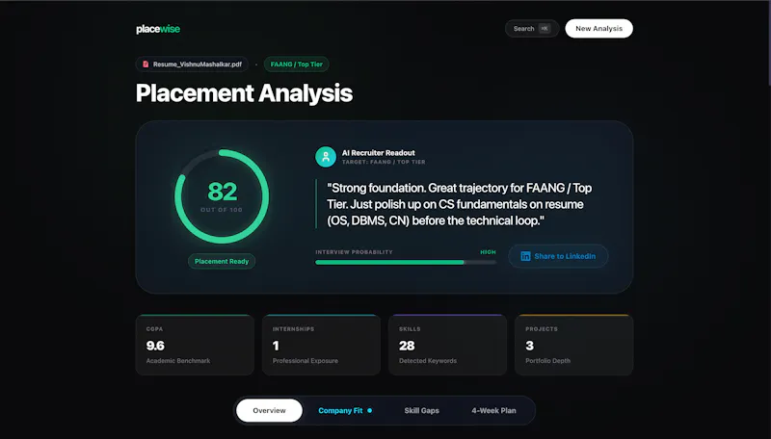Click the TARGET: FAANG / TOP TIER subtitle
This screenshot has height=439, width=771.
pos(384,162)
